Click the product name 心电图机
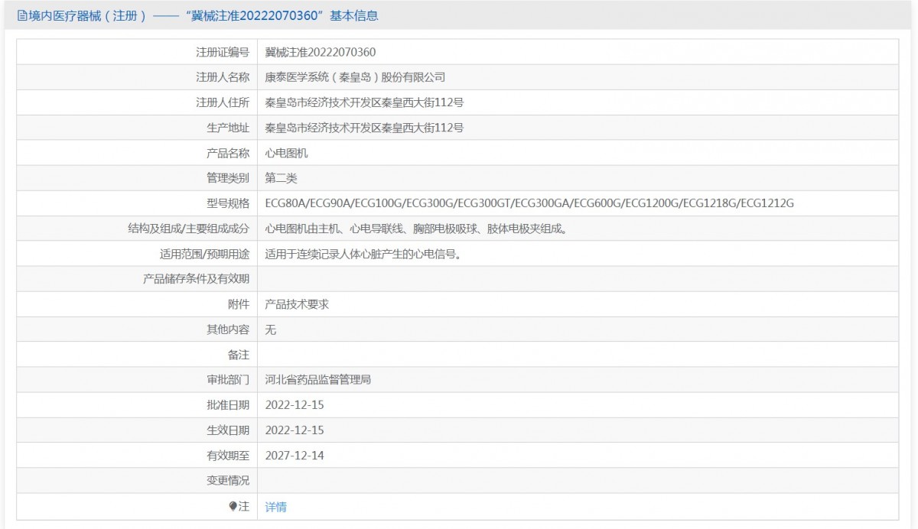 coord(286,153)
